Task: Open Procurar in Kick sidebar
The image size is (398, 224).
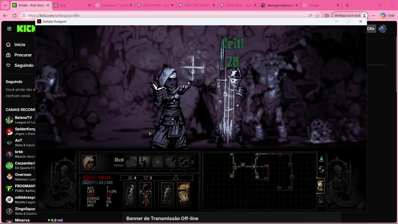Action: tap(18, 55)
